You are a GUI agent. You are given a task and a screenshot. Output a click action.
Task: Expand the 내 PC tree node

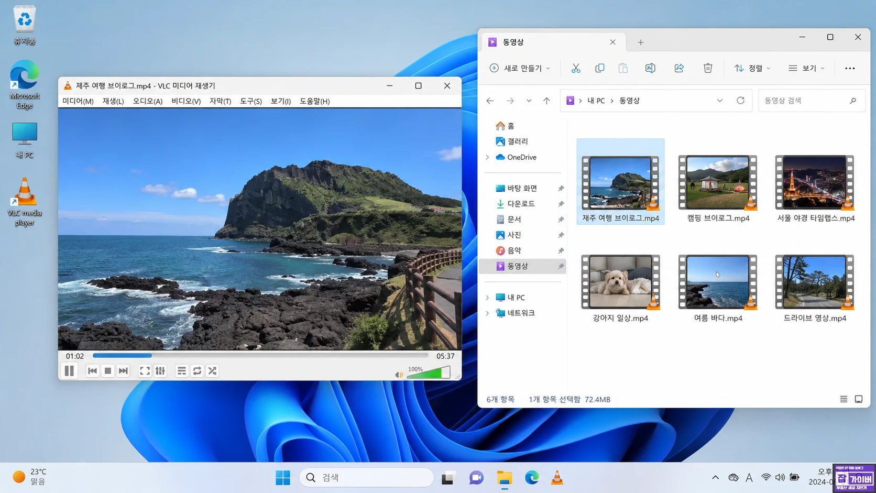pyautogui.click(x=487, y=298)
